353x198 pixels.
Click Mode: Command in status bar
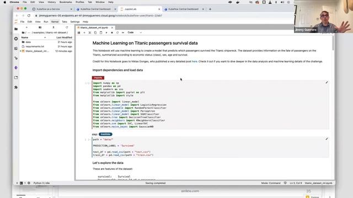[271, 183]
